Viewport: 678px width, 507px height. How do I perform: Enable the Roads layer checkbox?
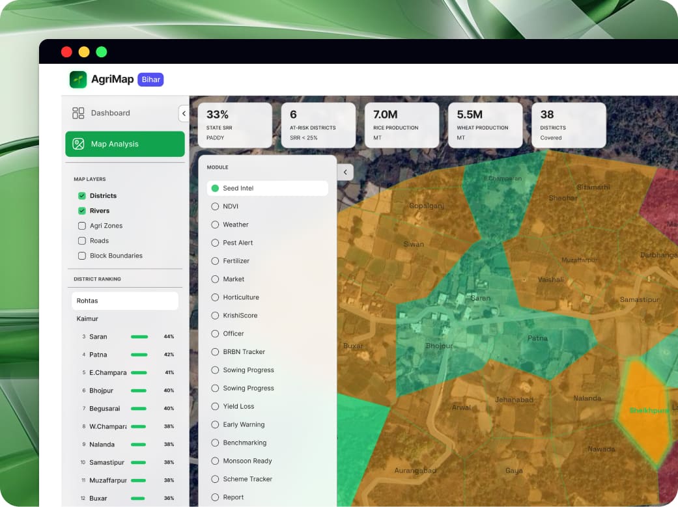click(x=81, y=241)
